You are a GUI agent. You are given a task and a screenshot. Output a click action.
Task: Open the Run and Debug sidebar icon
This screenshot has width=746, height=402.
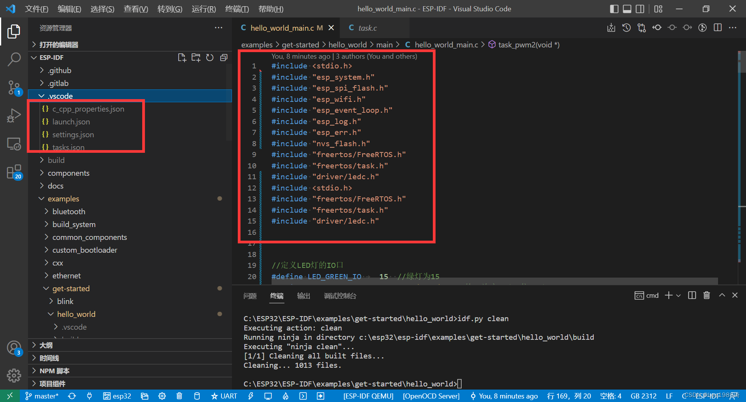coord(14,115)
